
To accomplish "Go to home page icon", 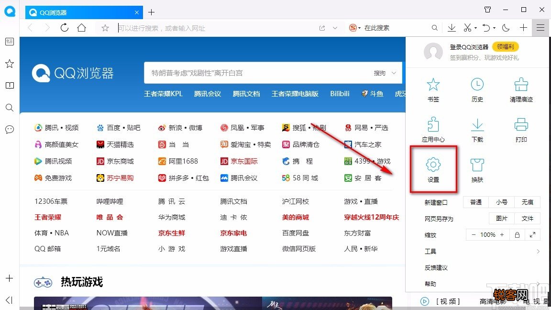I will [81, 28].
